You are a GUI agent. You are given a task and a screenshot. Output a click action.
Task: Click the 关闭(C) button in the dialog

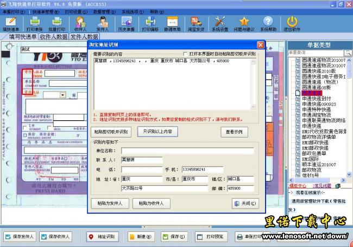[245, 204]
